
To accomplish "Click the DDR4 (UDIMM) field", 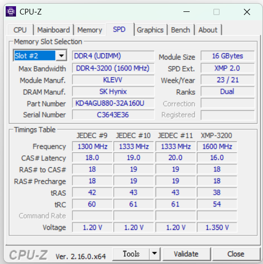I will pyautogui.click(x=113, y=56).
